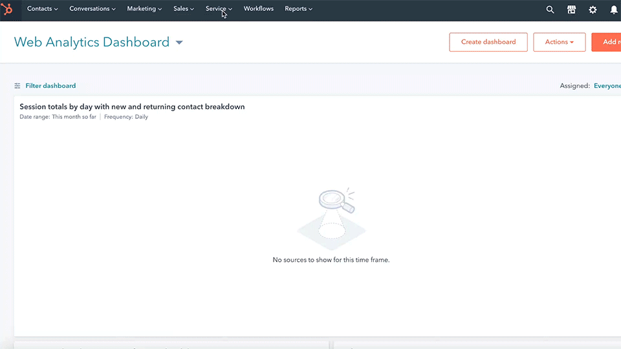Viewport: 621px width, 349px height.
Task: Click the Date range: This month so far text
Action: (58, 117)
